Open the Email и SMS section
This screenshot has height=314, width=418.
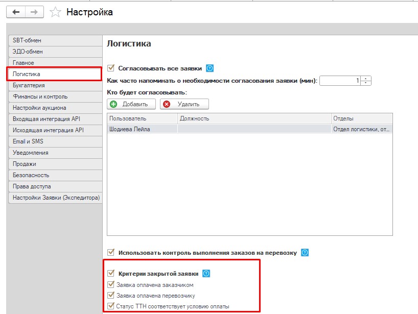coord(56,141)
